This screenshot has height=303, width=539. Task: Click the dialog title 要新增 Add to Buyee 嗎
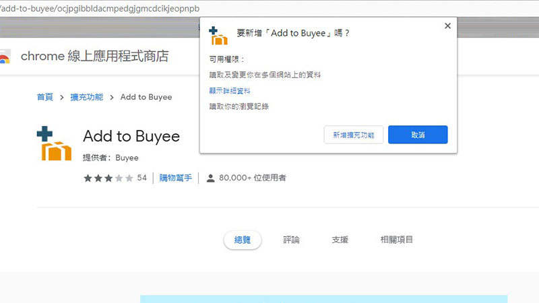[x=293, y=33]
